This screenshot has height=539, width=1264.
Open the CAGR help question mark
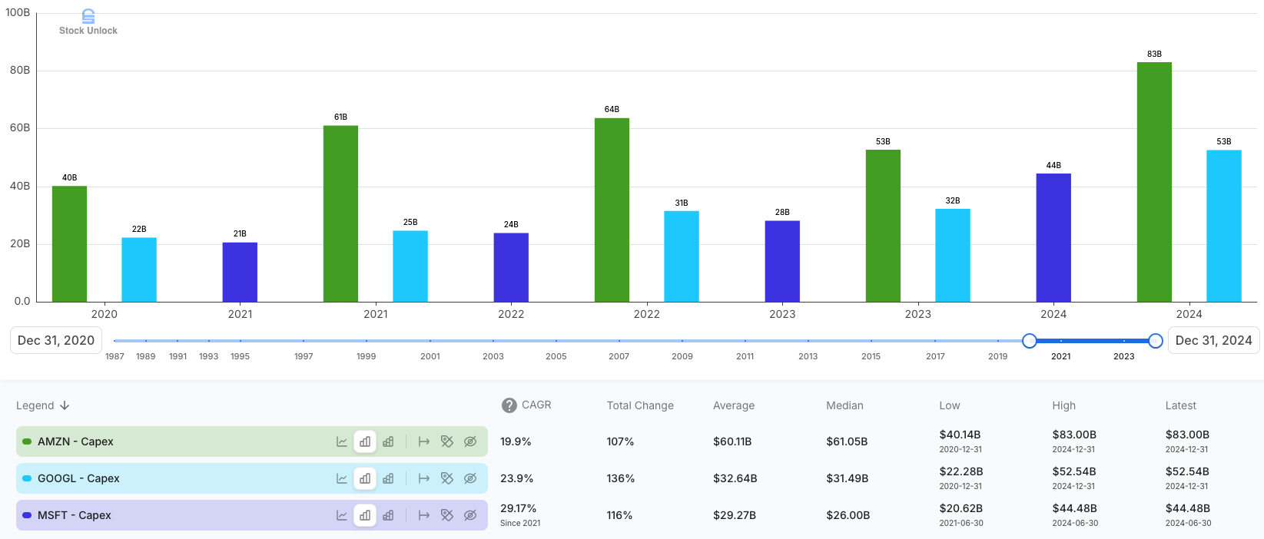[x=509, y=405]
